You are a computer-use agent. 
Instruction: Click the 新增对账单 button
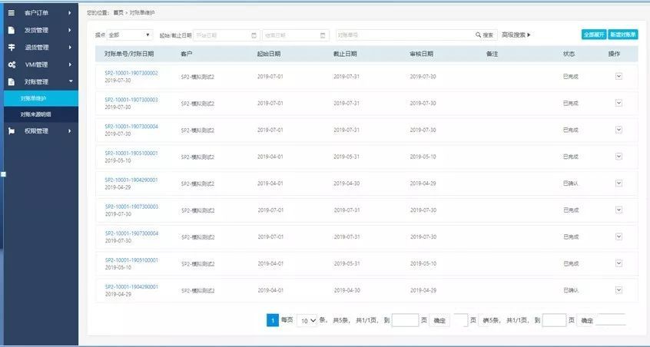622,35
